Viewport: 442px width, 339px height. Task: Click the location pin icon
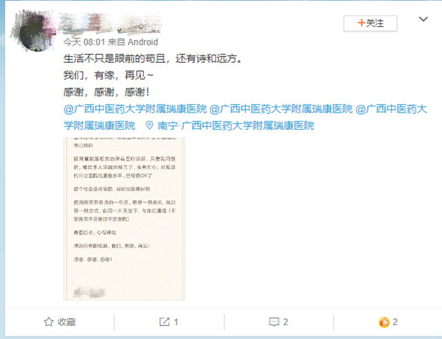[149, 126]
